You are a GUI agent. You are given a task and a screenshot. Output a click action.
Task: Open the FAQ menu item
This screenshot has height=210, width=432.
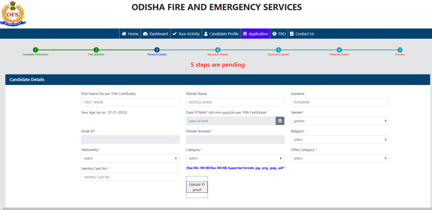(279, 34)
